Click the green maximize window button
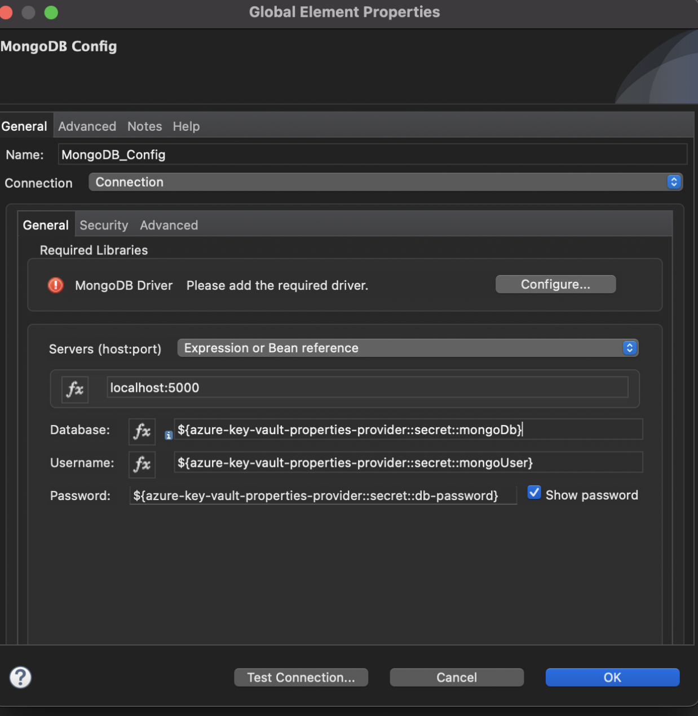This screenshot has width=698, height=716. pyautogui.click(x=51, y=12)
